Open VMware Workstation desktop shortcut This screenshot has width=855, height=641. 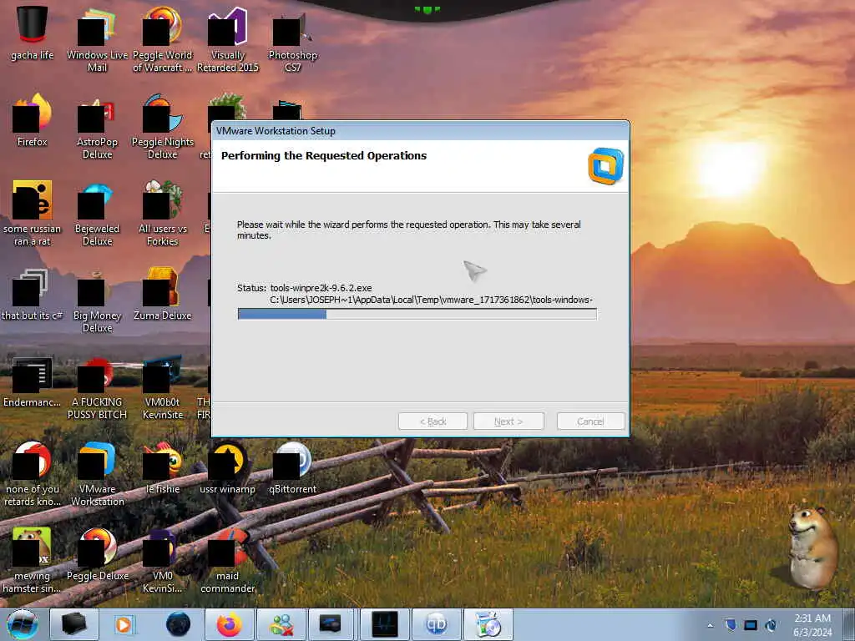coord(97,473)
